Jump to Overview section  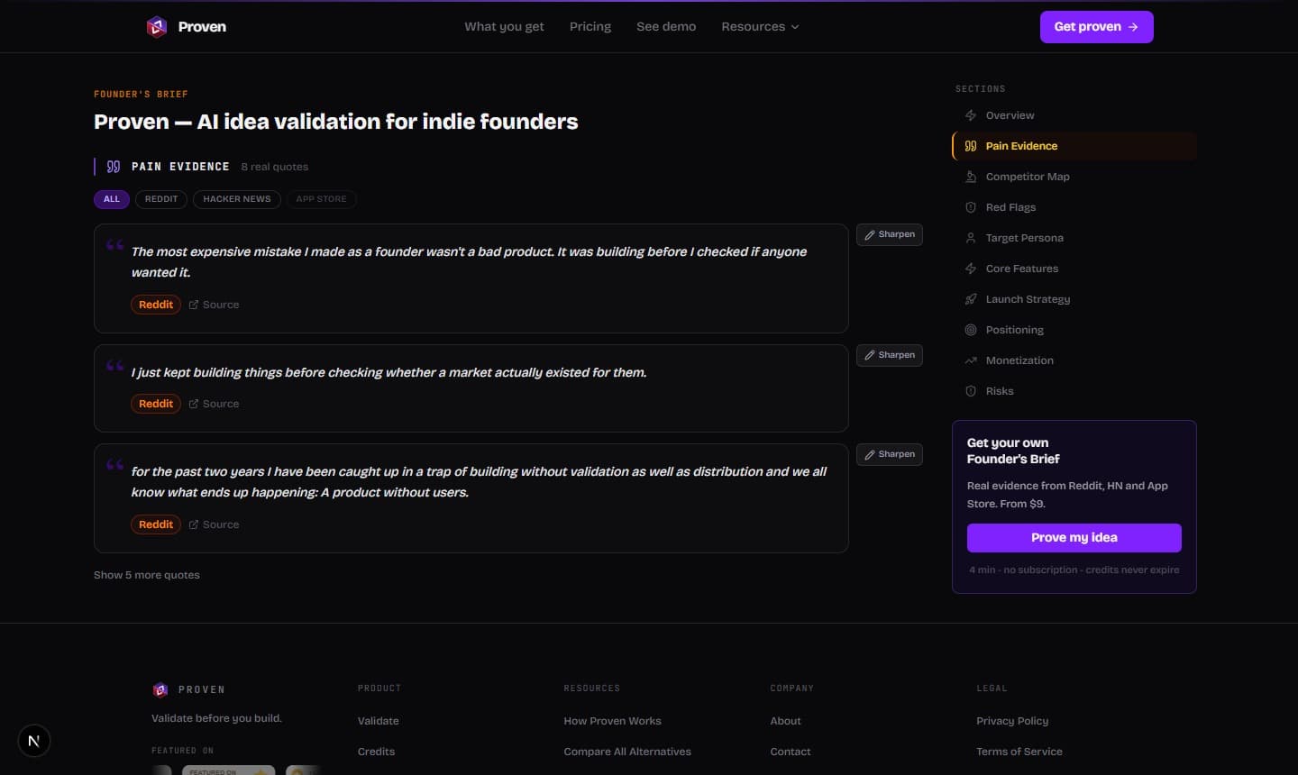(x=1074, y=115)
